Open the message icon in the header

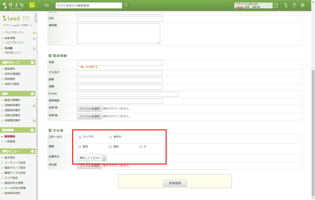(x=46, y=5)
